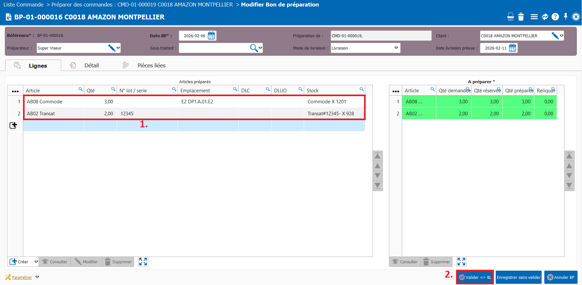Click the trash delete icon in header

[x=521, y=17]
